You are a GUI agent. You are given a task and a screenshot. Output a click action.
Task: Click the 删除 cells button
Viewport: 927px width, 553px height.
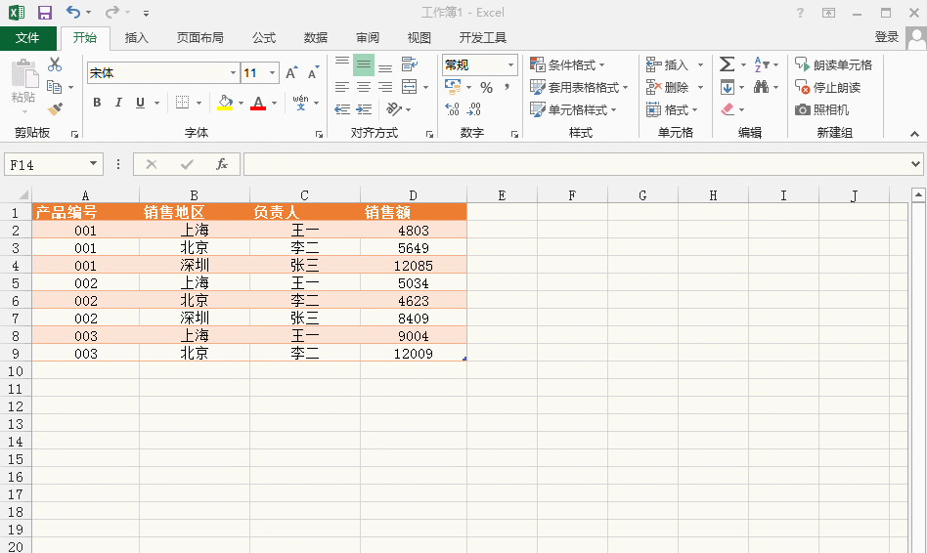tap(669, 87)
